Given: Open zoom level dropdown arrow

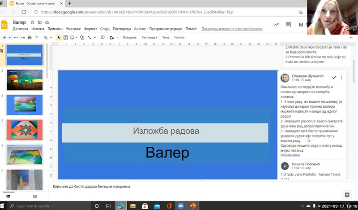Looking at the screenshot, I should click(51, 38).
